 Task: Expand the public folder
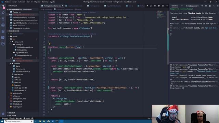coord(15,37)
